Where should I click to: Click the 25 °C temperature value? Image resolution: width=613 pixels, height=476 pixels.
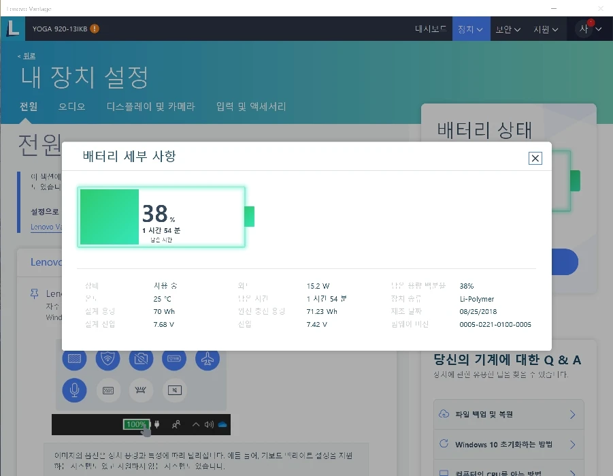point(162,299)
